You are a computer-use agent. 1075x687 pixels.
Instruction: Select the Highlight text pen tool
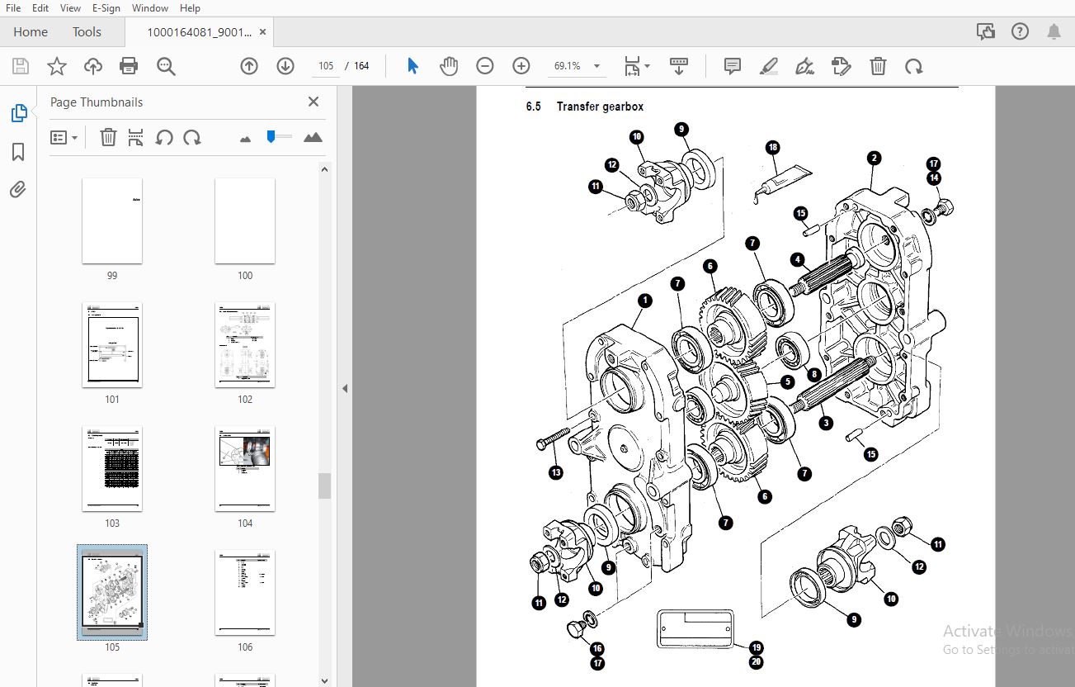tap(769, 66)
